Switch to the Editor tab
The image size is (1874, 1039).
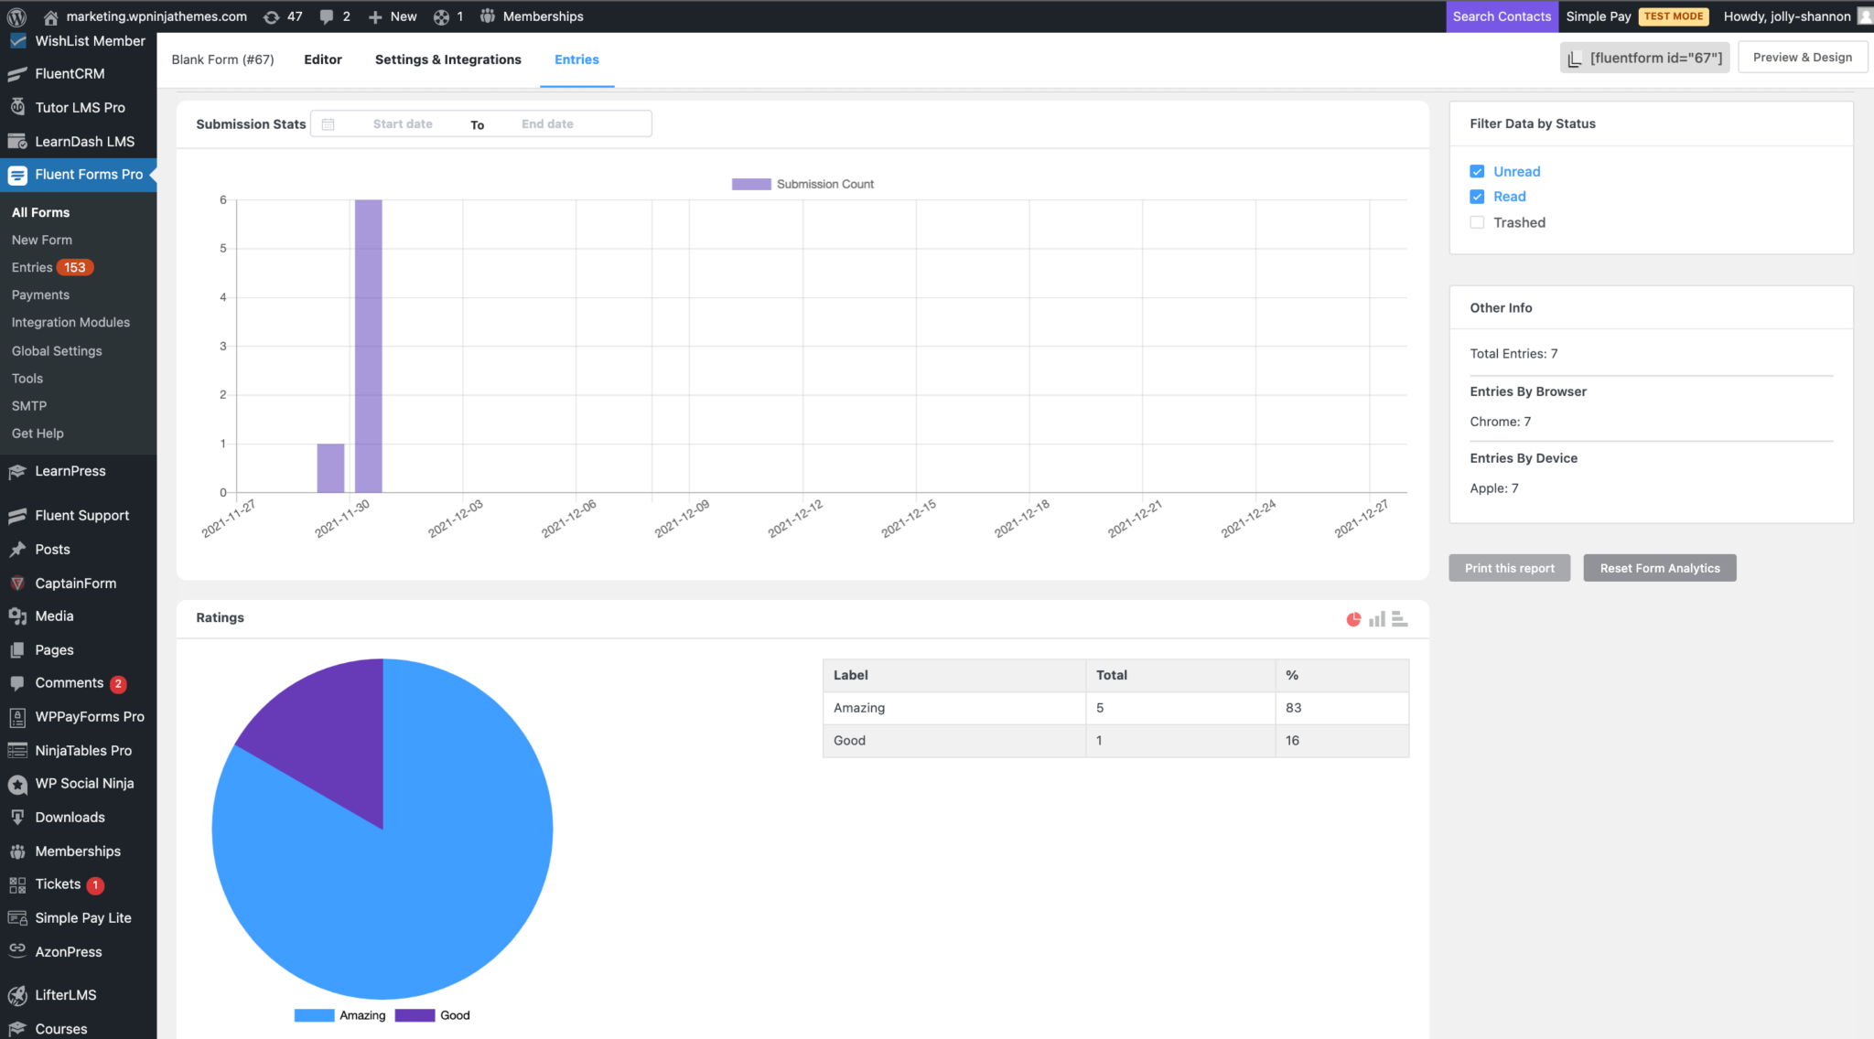pos(322,59)
